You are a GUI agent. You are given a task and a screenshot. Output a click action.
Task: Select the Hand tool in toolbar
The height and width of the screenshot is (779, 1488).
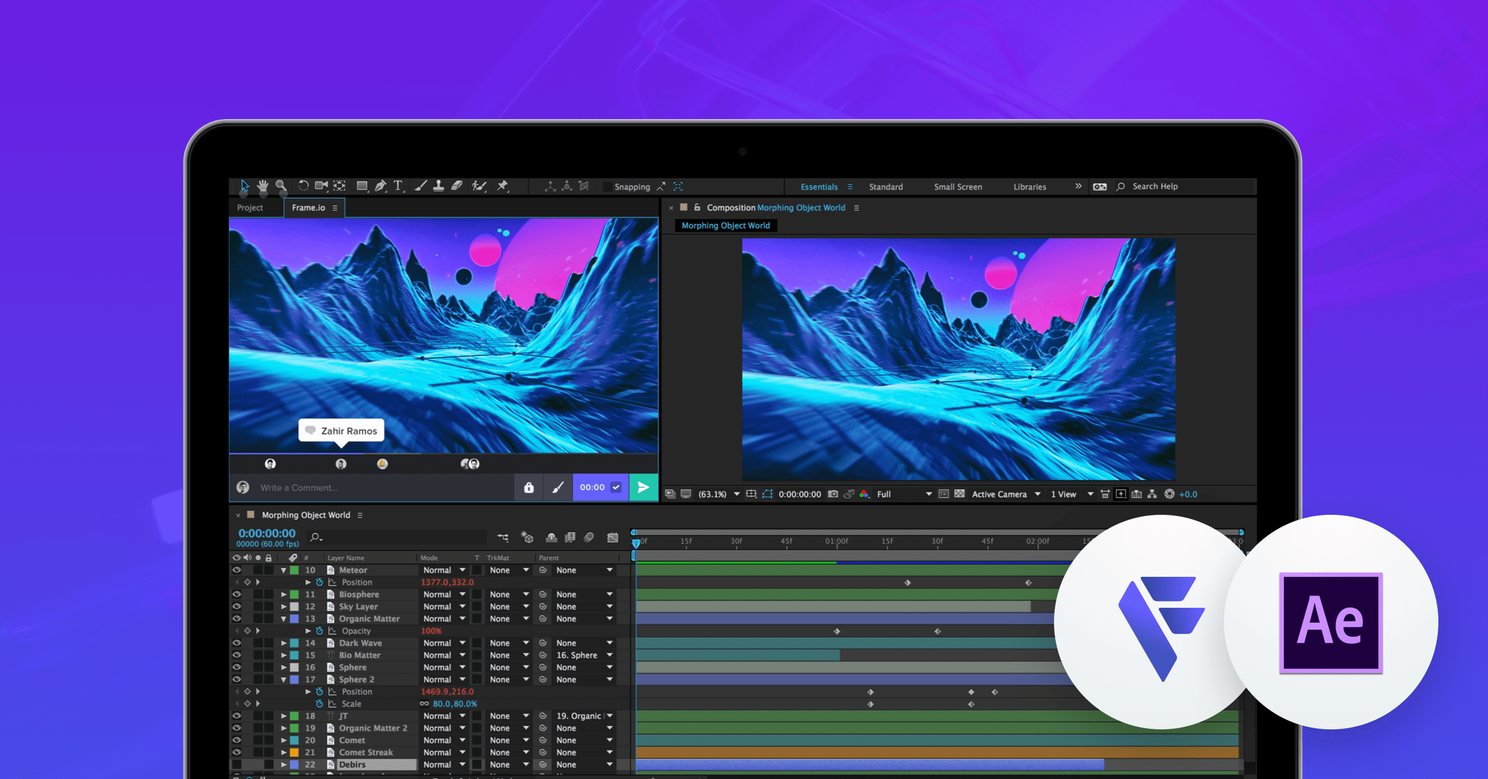[262, 186]
